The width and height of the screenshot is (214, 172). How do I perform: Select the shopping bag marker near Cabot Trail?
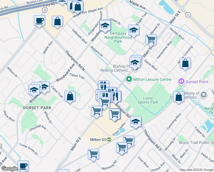(70, 97)
